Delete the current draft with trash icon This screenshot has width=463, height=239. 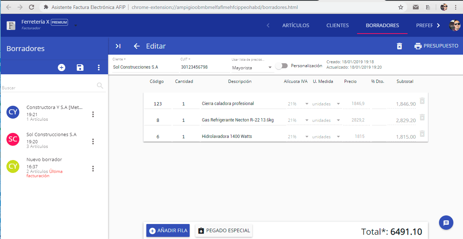click(399, 46)
